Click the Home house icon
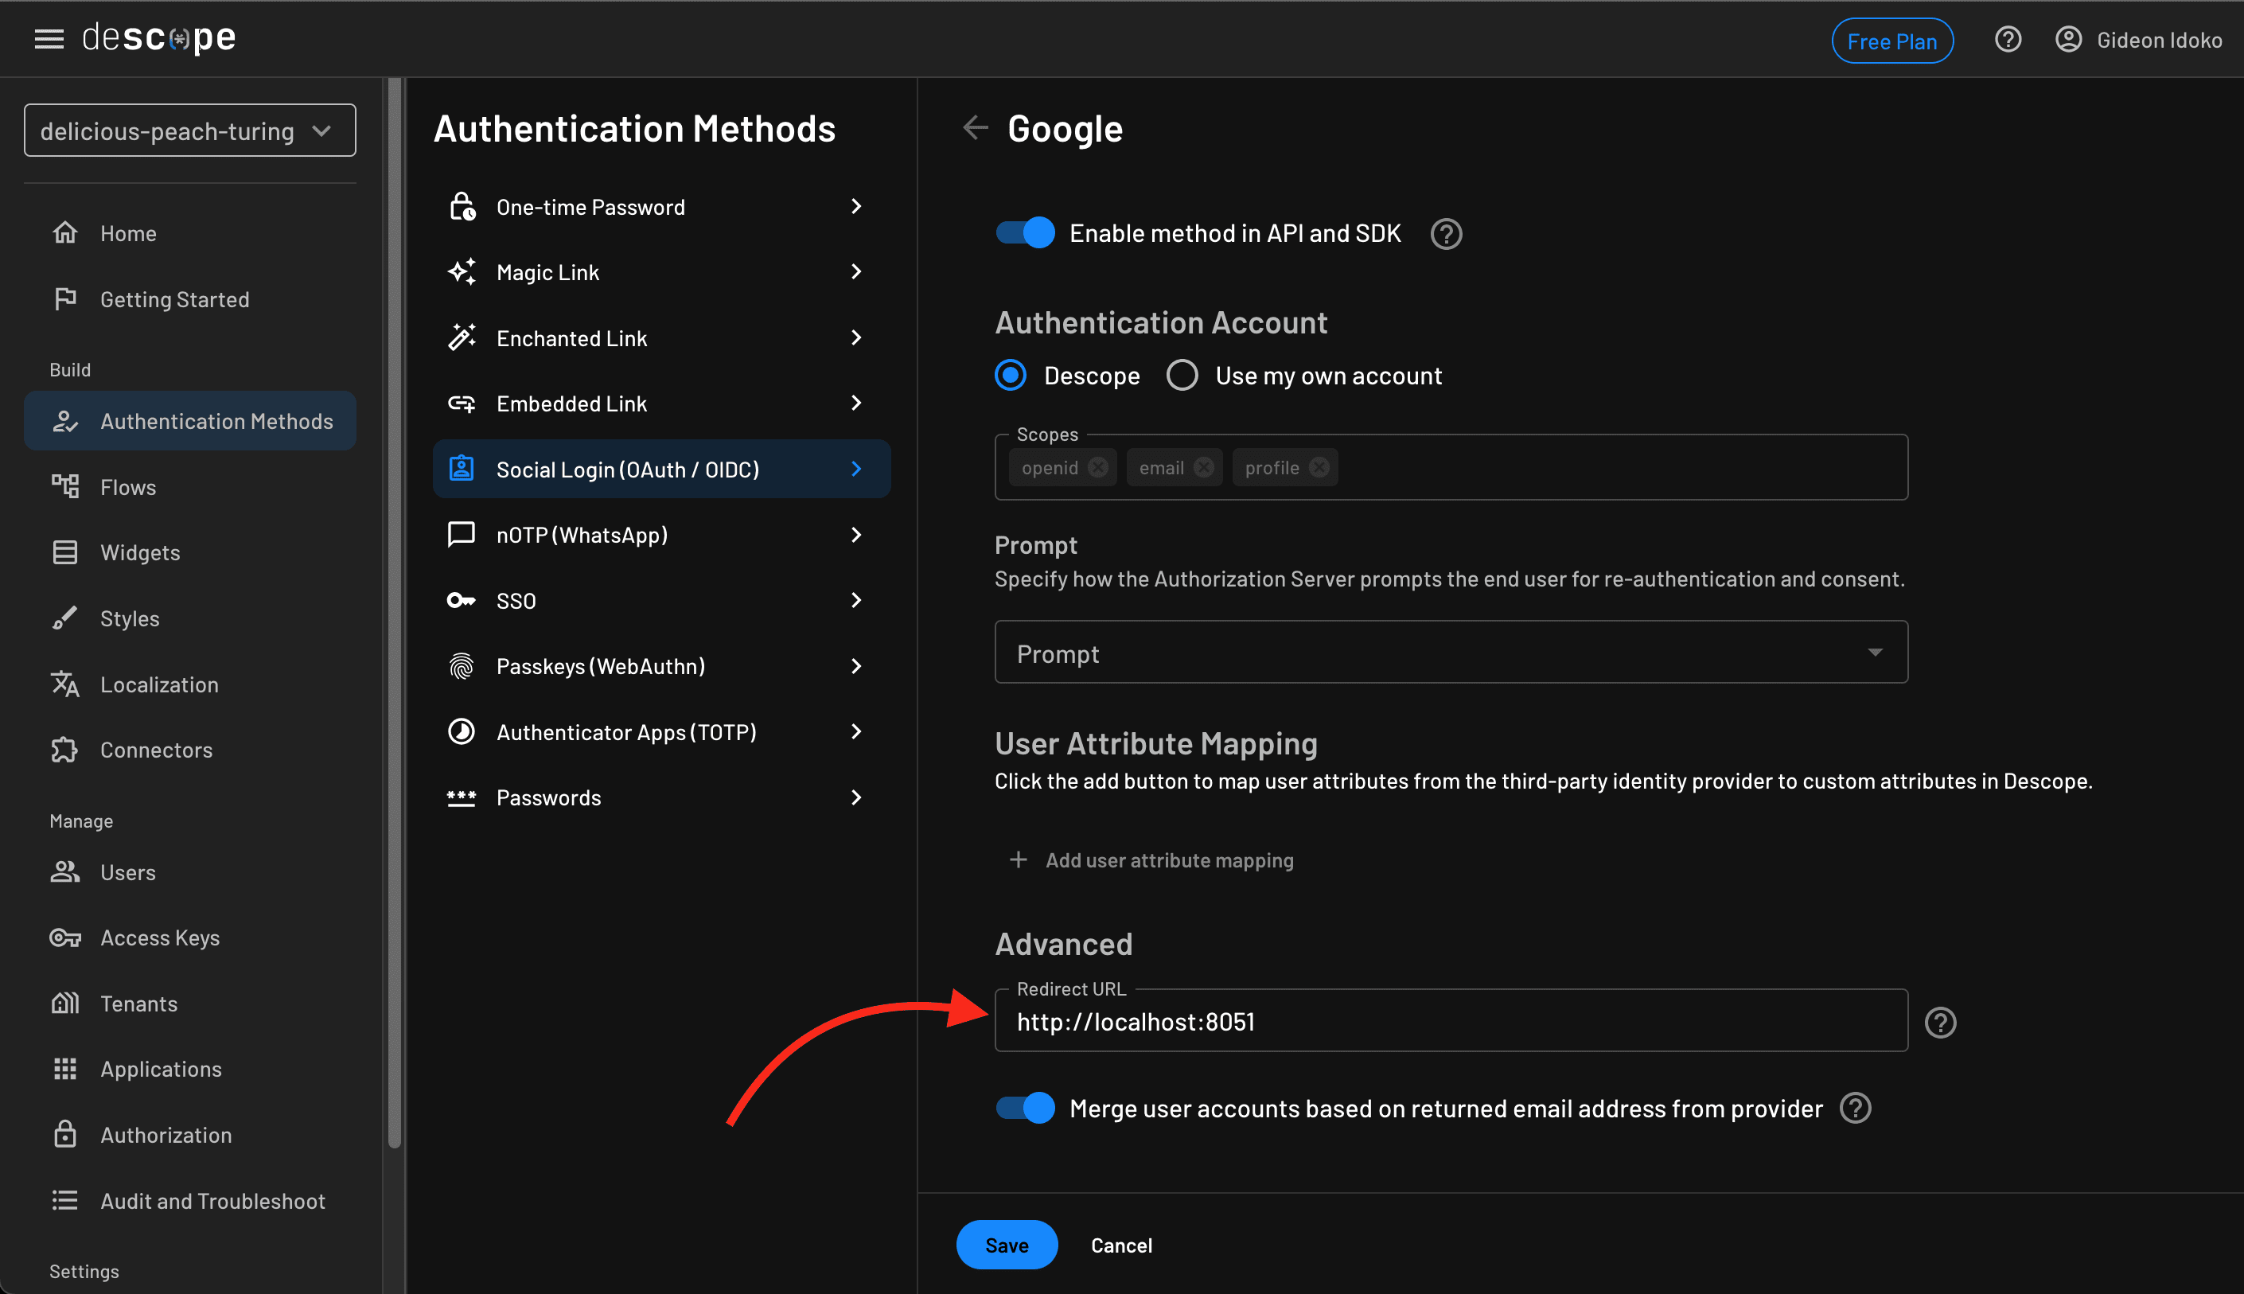Image resolution: width=2244 pixels, height=1294 pixels. [x=64, y=233]
